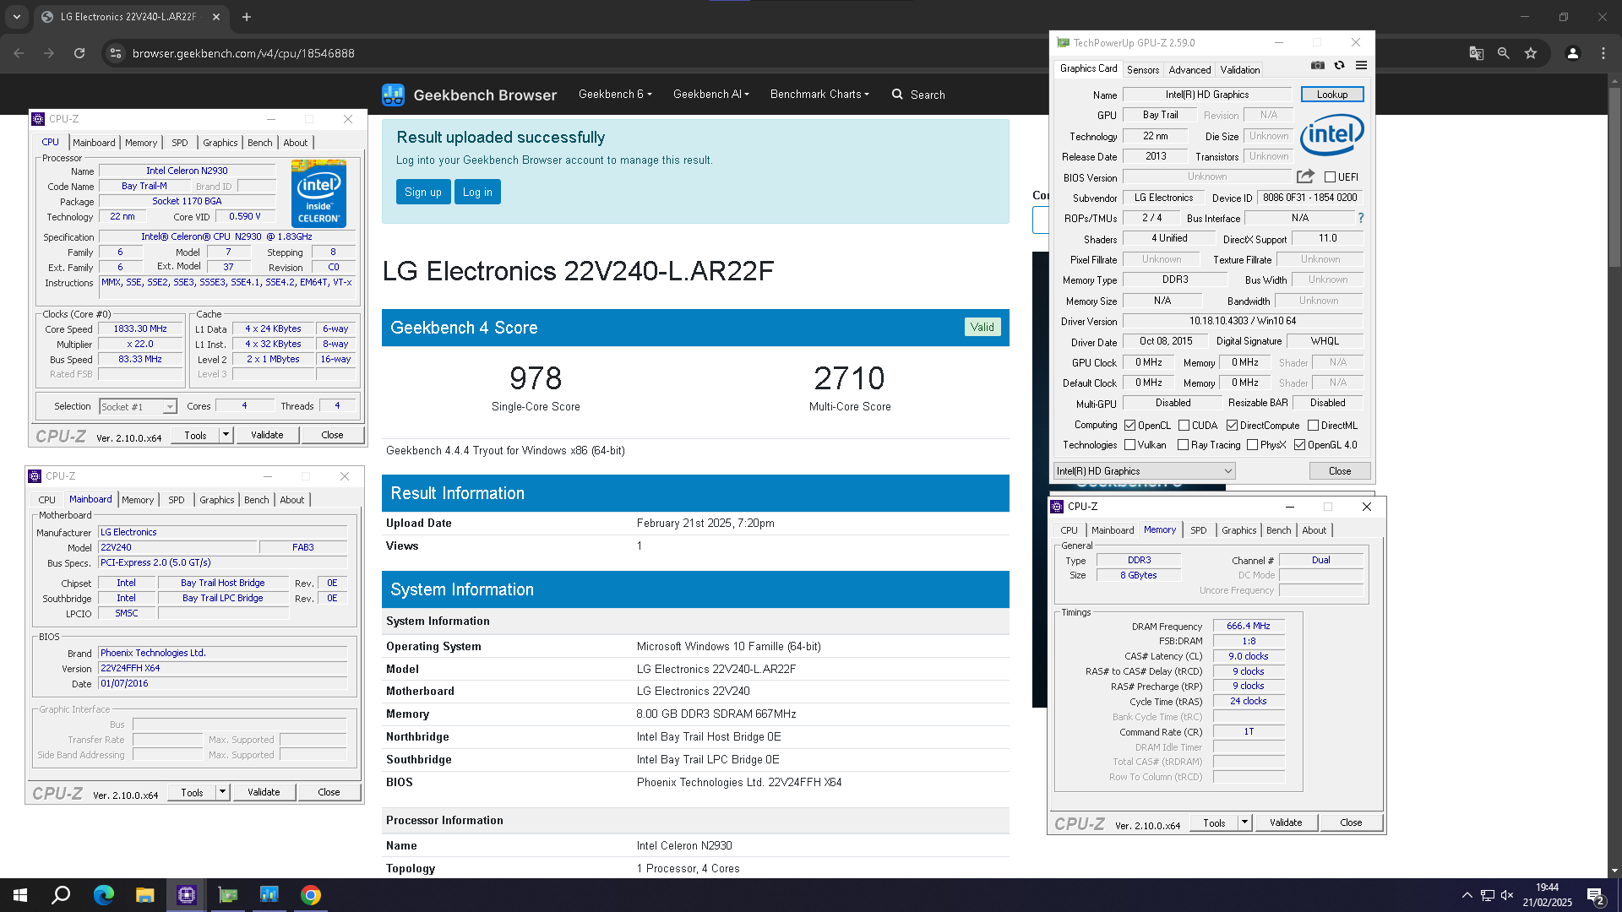
Task: Open the Windows notification center
Action: click(1596, 896)
